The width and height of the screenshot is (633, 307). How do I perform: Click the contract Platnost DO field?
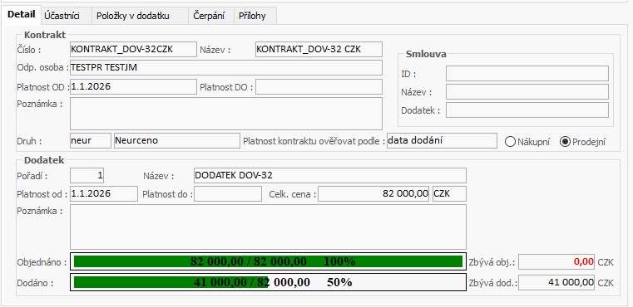point(319,86)
